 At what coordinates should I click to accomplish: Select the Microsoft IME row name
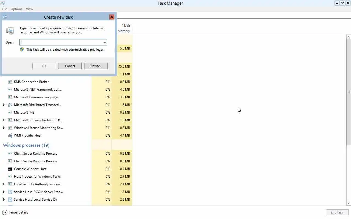(x=24, y=113)
